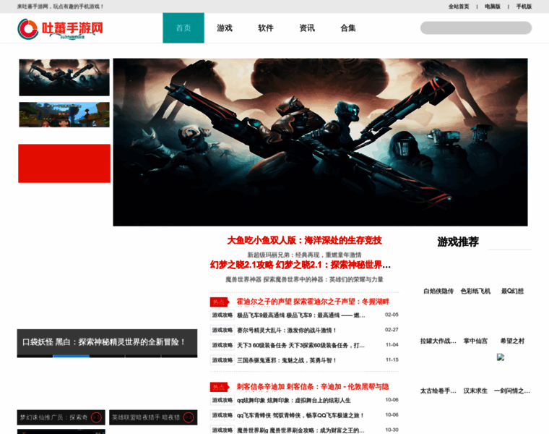Screen dimensions: 549x434
Task: Open recommended game 希望之村
Action: click(x=512, y=341)
